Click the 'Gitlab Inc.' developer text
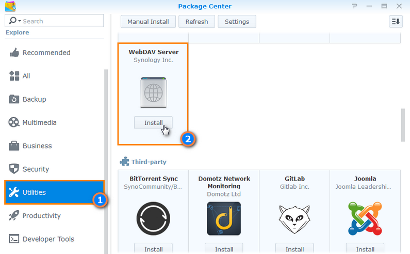Viewport: 410px width, 254px height. (x=294, y=187)
